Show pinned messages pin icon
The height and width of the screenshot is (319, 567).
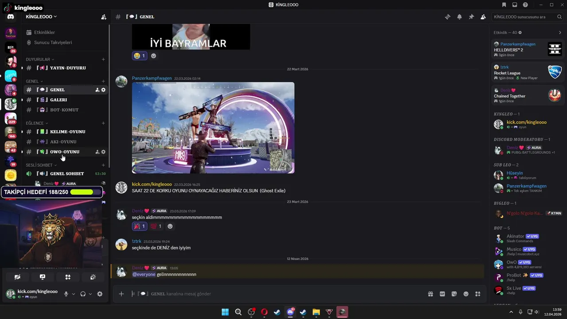(471, 17)
